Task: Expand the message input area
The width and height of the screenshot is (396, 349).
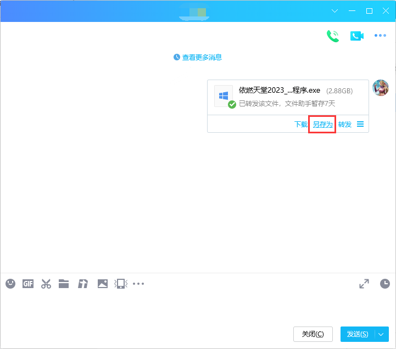Action: tap(364, 284)
